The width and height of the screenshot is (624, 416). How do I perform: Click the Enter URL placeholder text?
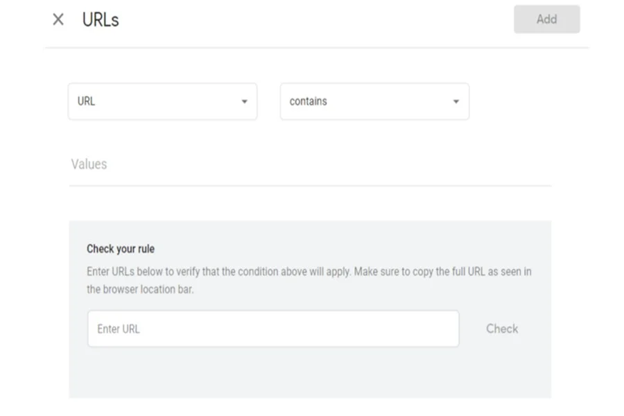pyautogui.click(x=118, y=329)
